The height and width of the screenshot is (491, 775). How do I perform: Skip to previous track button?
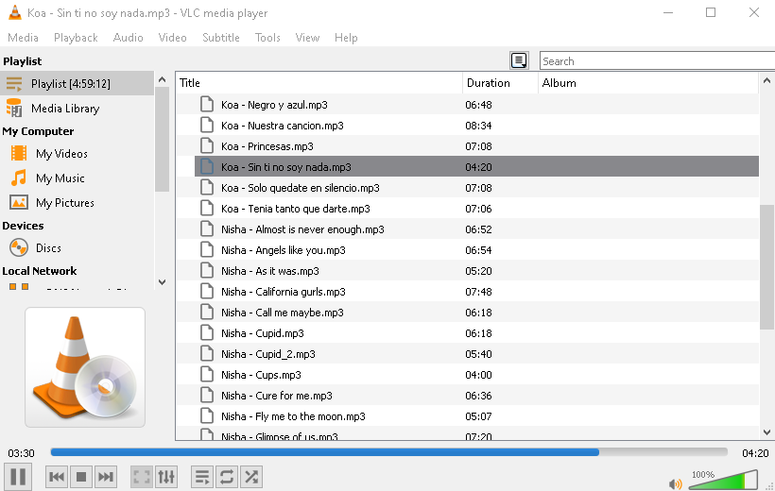click(57, 477)
